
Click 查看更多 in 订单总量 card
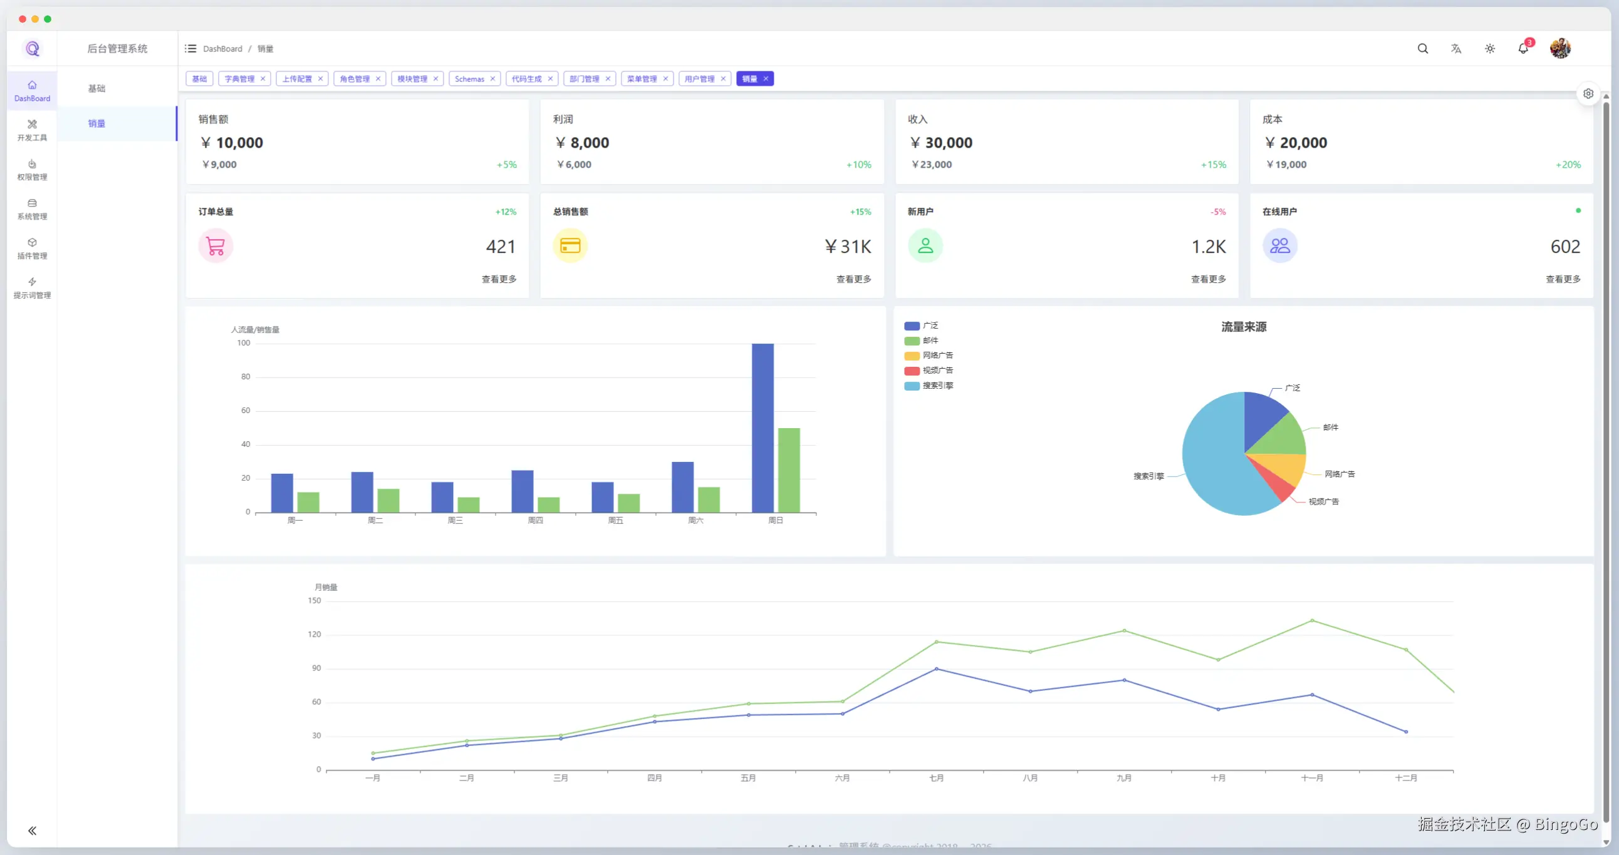tap(499, 279)
